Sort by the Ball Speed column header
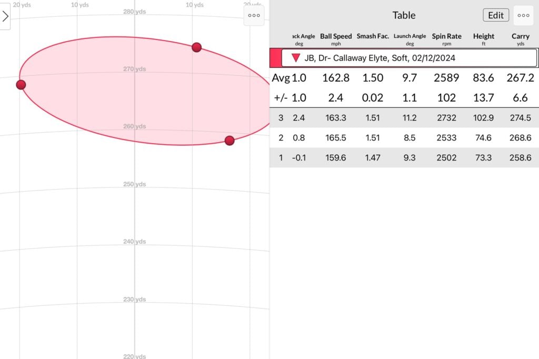 click(x=336, y=39)
